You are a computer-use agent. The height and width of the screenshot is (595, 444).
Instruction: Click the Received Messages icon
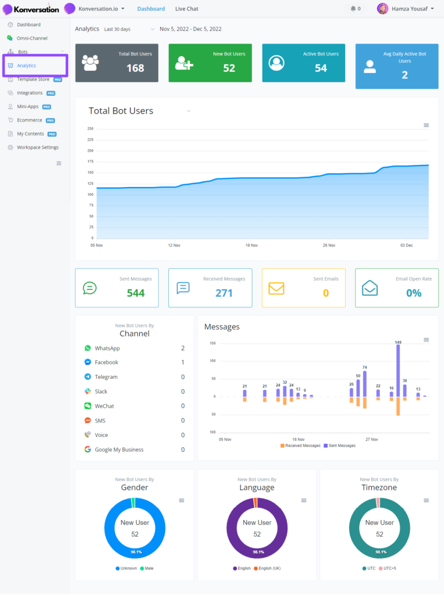pyautogui.click(x=183, y=288)
